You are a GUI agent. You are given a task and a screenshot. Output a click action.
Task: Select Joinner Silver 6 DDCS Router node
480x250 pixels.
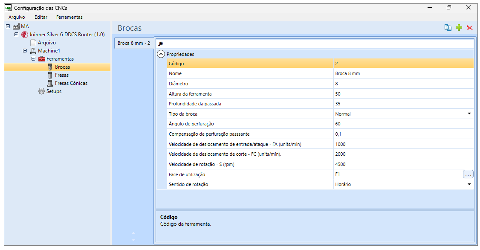[67, 35]
